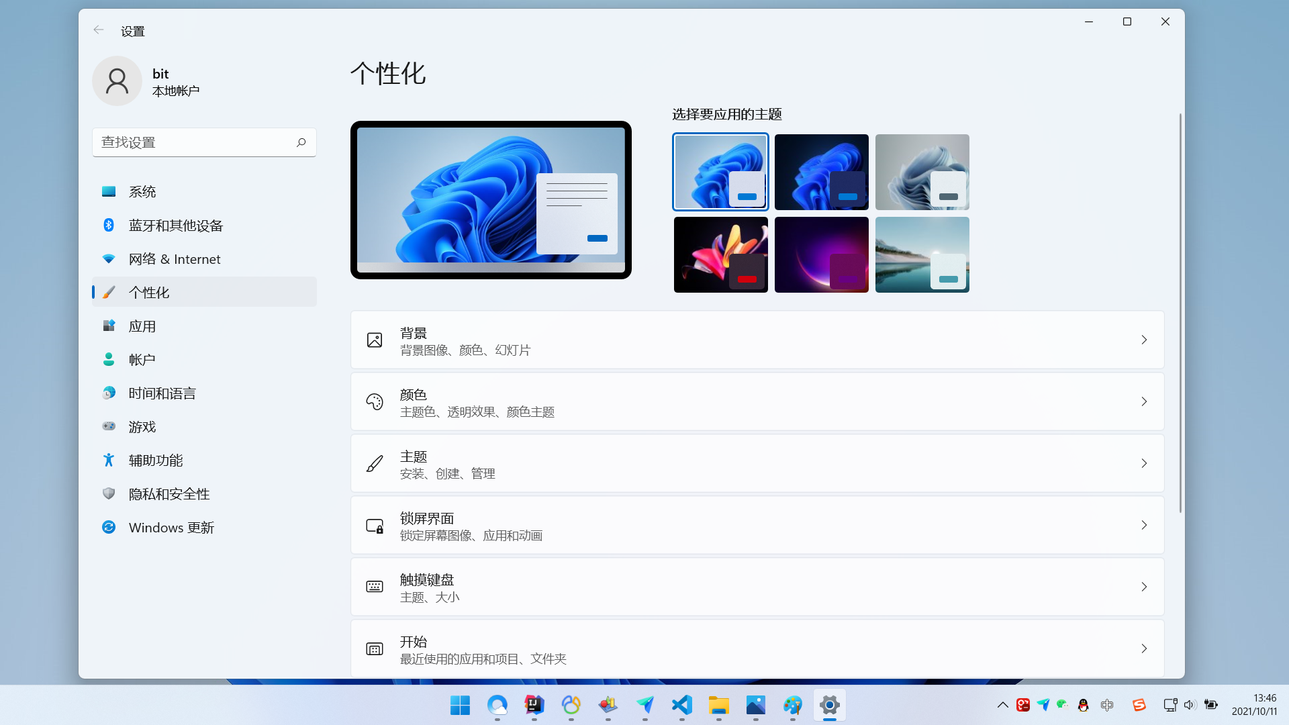Expand the 触摸键盘 chevron arrow
Viewport: 1289px width, 725px height.
click(1144, 587)
